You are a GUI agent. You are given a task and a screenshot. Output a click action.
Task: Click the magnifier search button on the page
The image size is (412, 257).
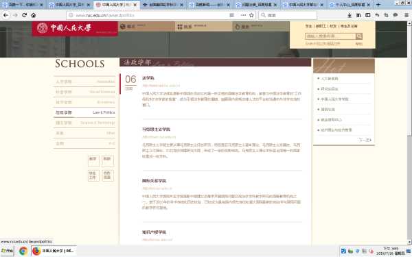pyautogui.click(x=359, y=36)
